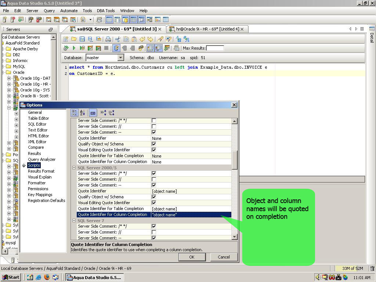Screen dimensions: 376x282
Task: Click the Find flashlight icon in editor toolbar
Action: click(160, 39)
